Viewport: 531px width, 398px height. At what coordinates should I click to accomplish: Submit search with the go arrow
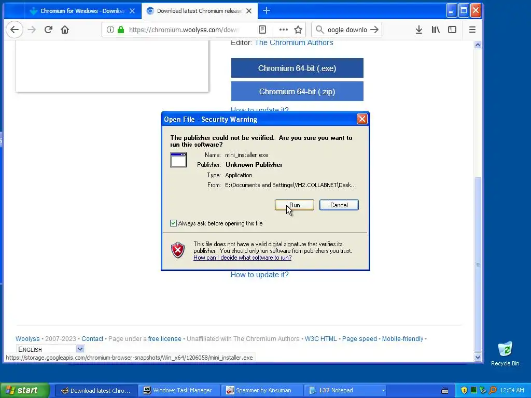pyautogui.click(x=374, y=30)
